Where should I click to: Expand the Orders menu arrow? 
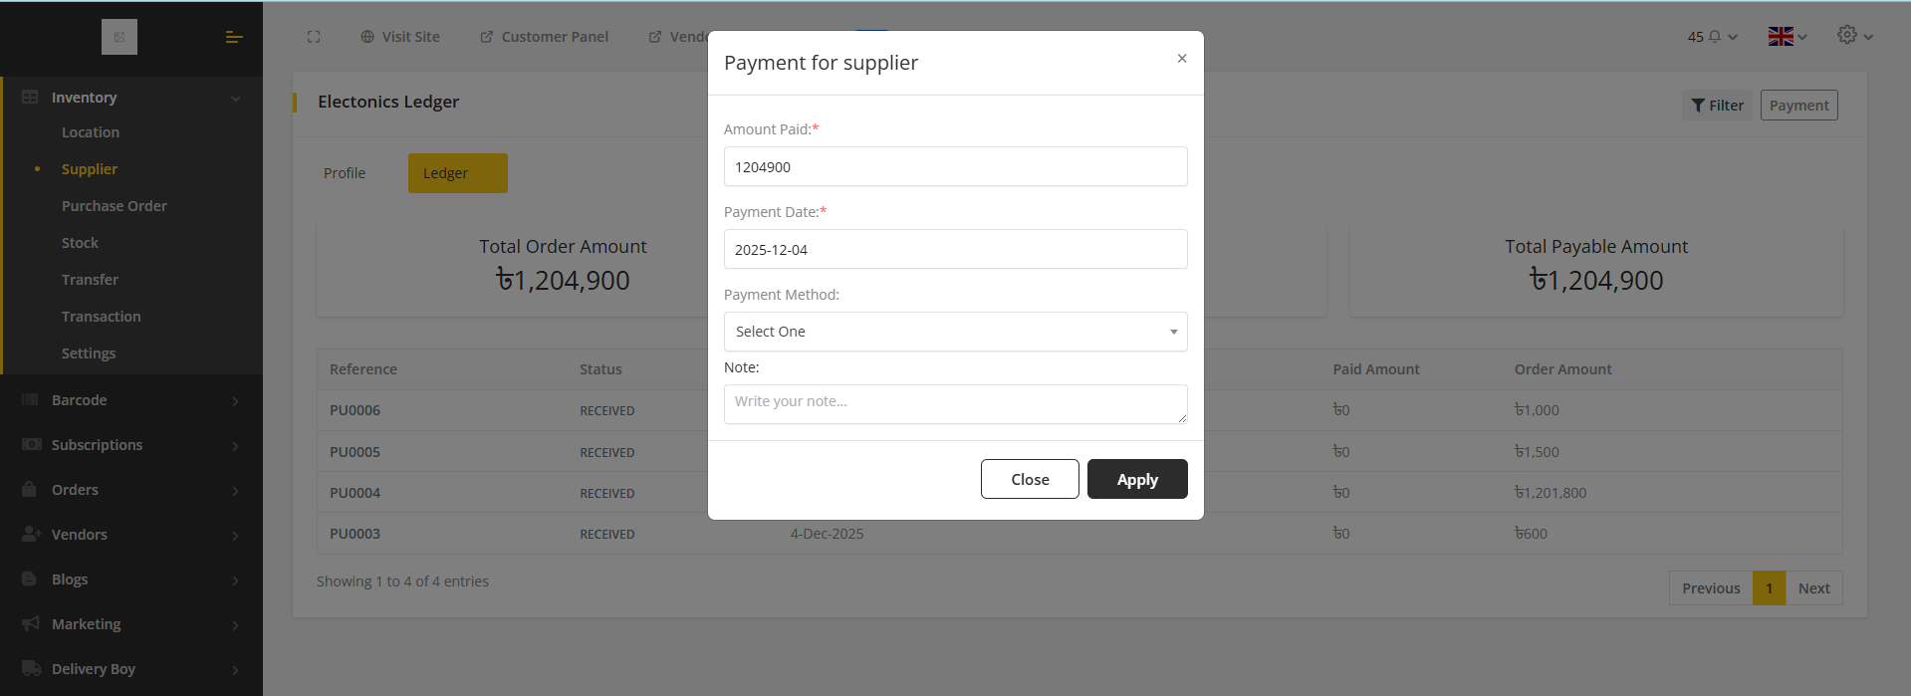coord(236,491)
